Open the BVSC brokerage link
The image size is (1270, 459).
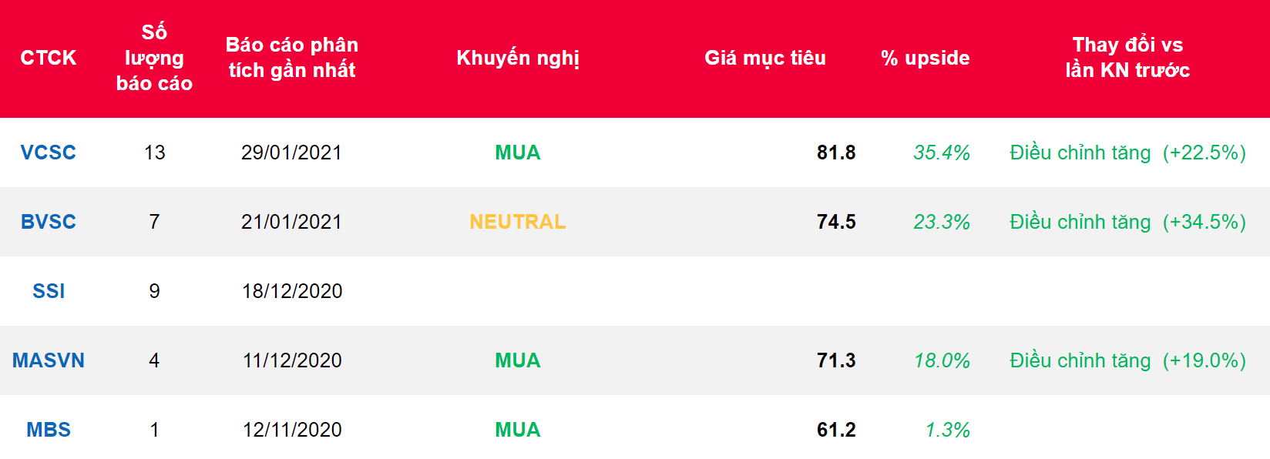pos(48,222)
